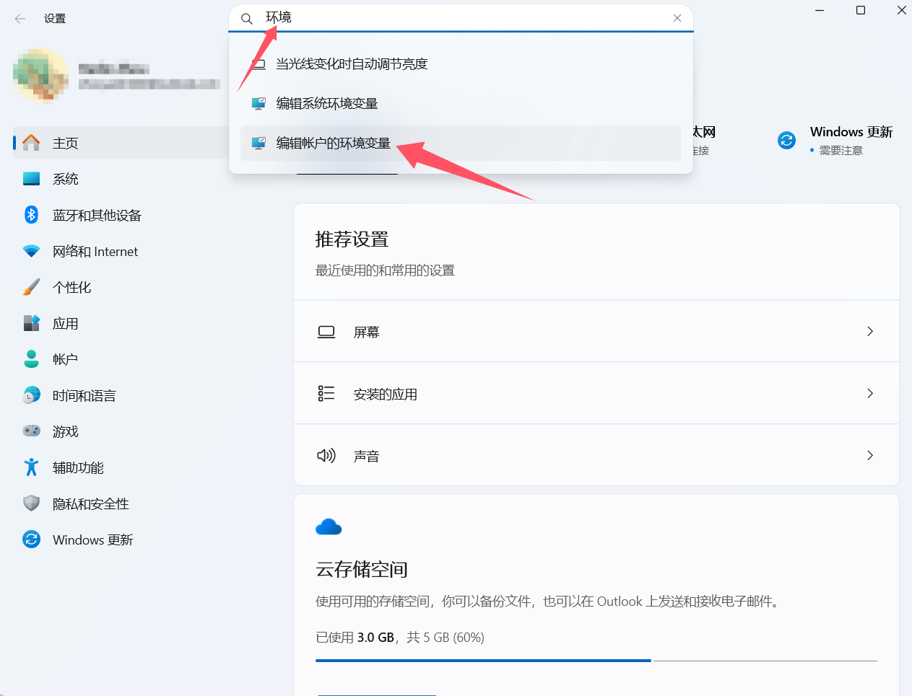Click the back arrow in Settings header
This screenshot has height=696, width=912.
click(x=20, y=19)
